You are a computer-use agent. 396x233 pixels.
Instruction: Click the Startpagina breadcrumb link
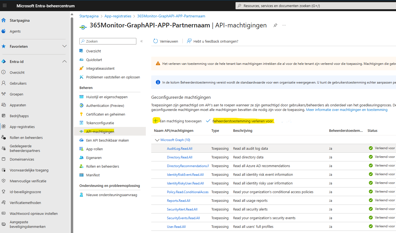[89, 16]
